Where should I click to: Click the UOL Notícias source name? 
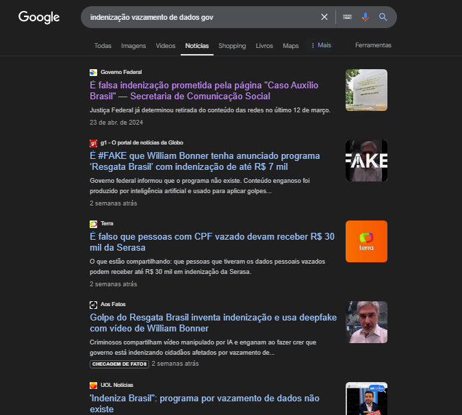coord(117,385)
